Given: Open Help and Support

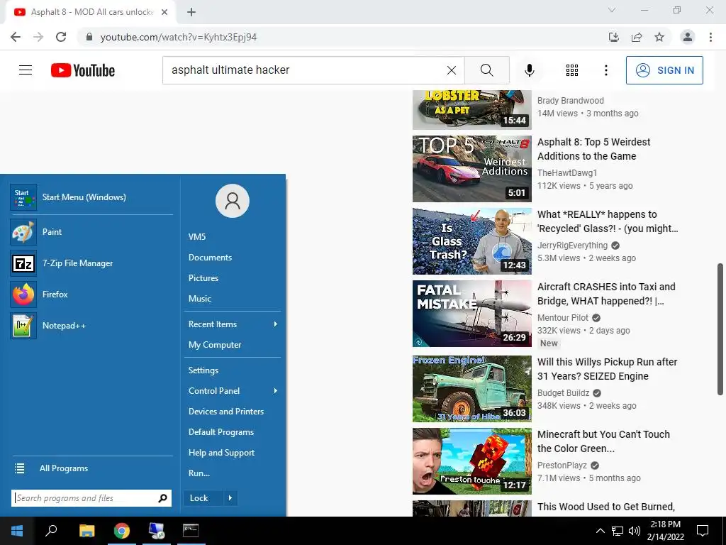Looking at the screenshot, I should point(221,453).
